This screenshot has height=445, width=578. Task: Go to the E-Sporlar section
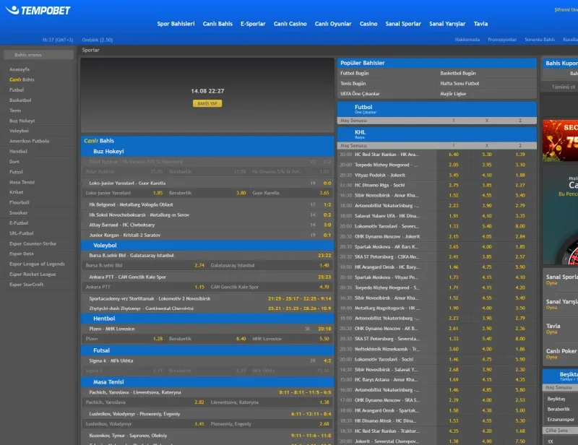click(x=253, y=24)
